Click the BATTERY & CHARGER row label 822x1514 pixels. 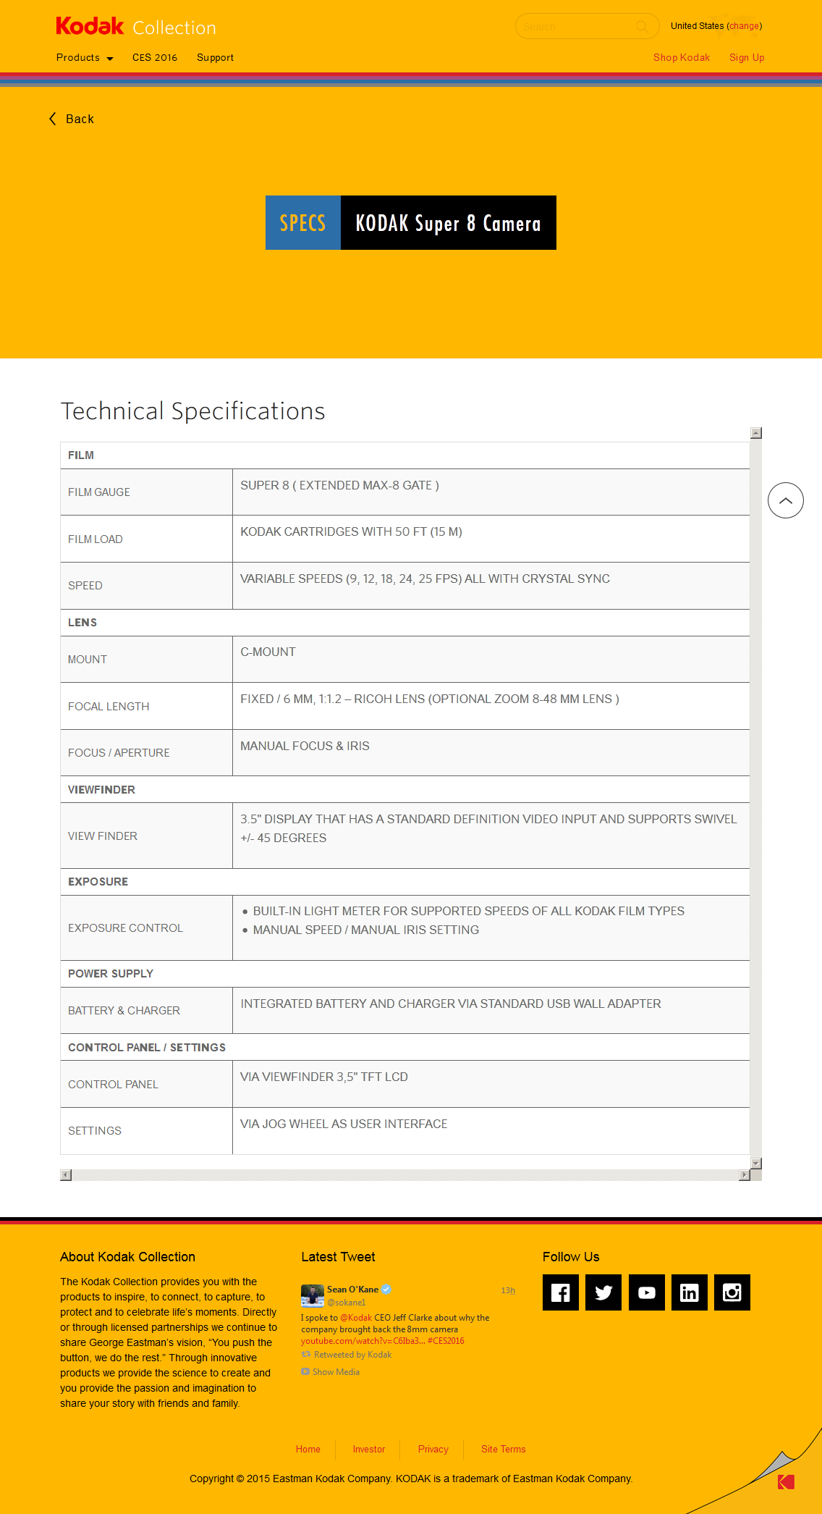click(124, 1011)
